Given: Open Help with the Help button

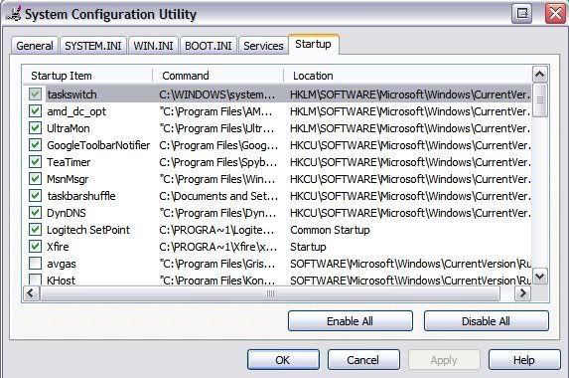Looking at the screenshot, I should (524, 360).
